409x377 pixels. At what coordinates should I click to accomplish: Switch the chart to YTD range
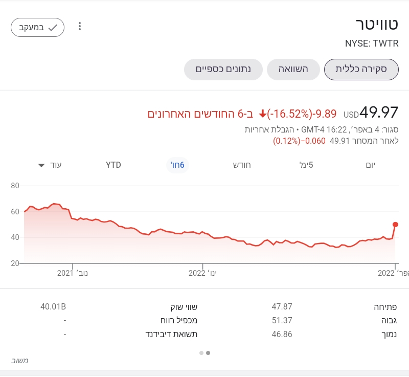[x=113, y=165]
